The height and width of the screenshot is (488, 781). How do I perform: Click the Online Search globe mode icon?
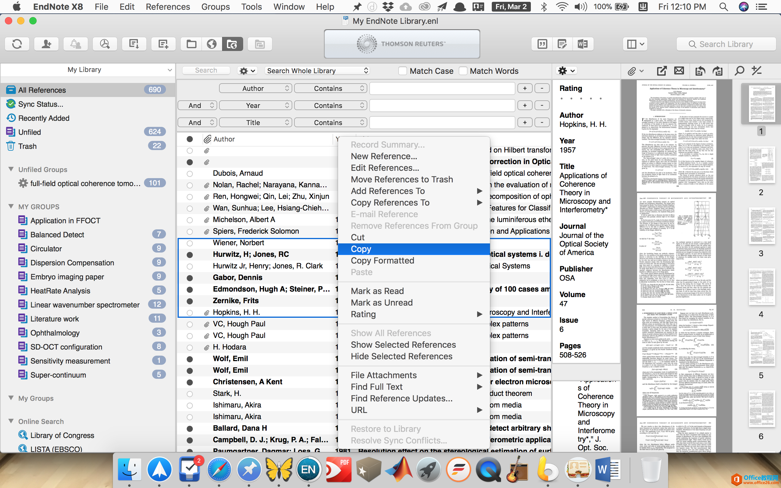point(212,44)
